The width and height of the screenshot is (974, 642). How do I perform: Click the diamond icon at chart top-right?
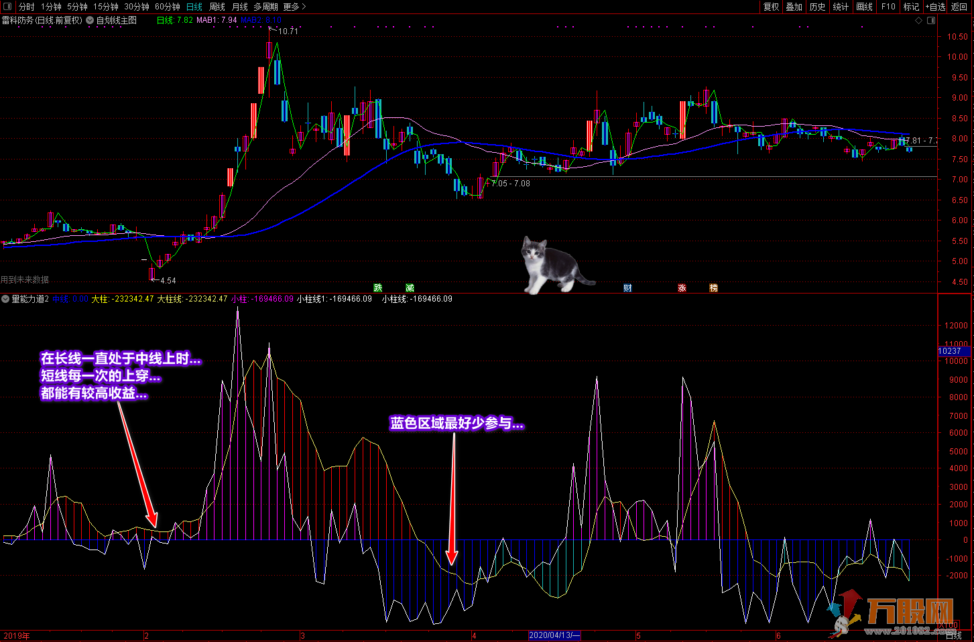pos(919,20)
